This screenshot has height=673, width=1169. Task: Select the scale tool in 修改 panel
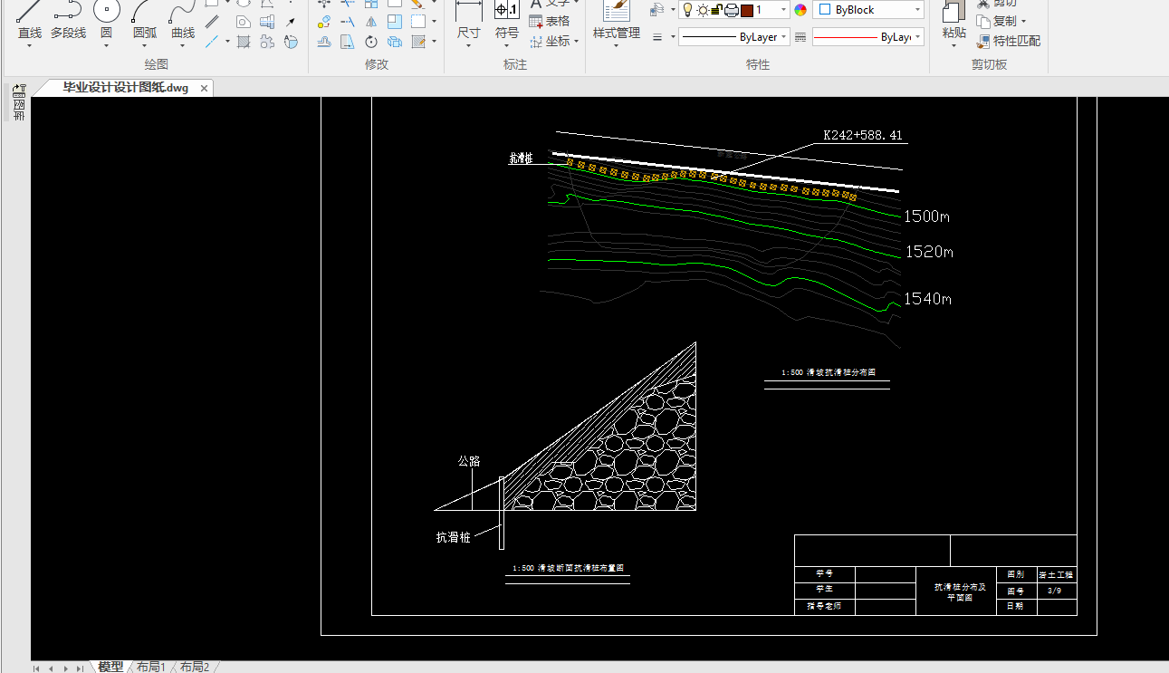[x=395, y=22]
